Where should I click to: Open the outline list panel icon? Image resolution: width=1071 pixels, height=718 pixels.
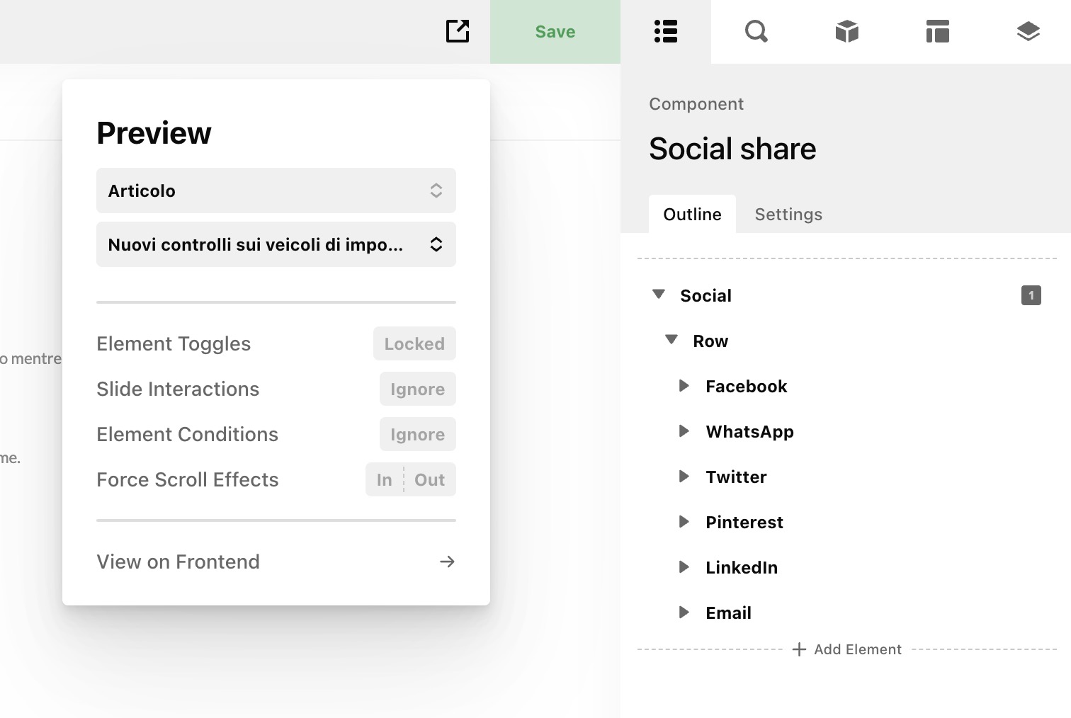pos(666,31)
